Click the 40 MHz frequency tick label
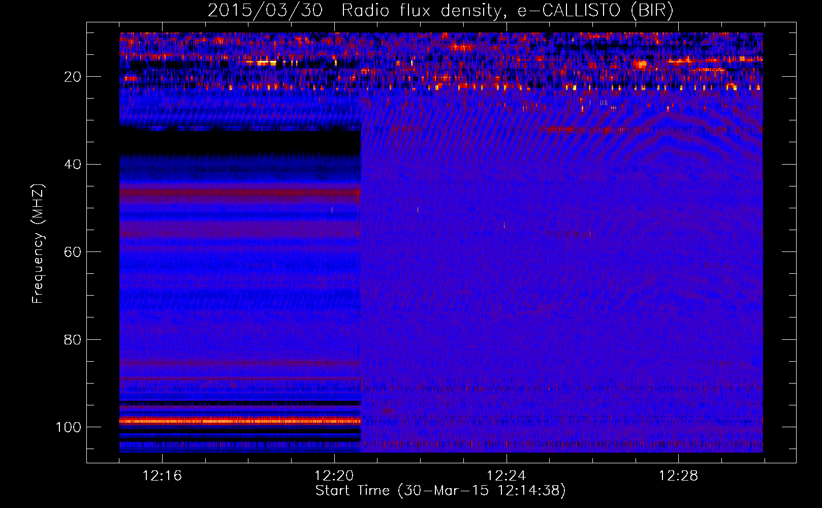This screenshot has width=822, height=508. 73,165
